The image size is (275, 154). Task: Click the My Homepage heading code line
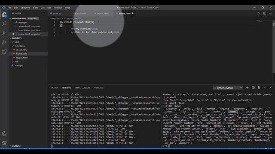tap(85, 29)
